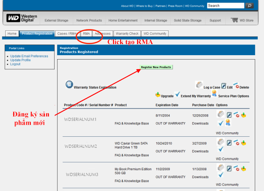Open Solid State Storage menu

tap(187, 20)
